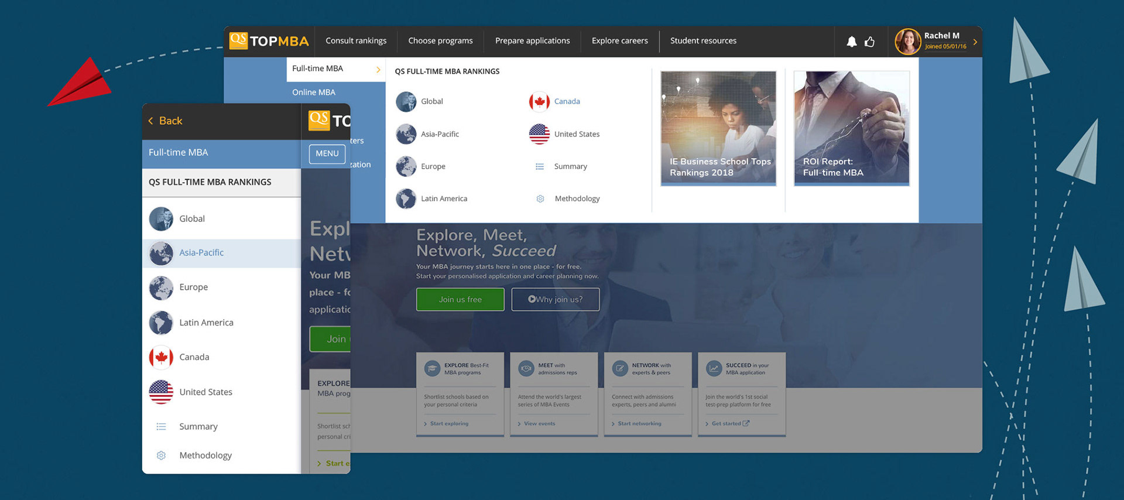Click Asia-Pacific globe icon in desktop menu

(x=406, y=134)
